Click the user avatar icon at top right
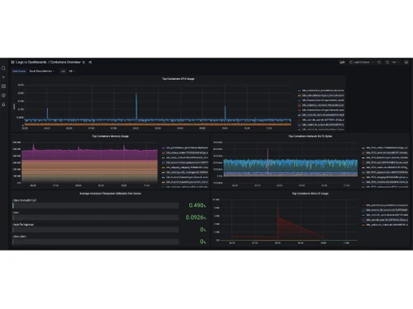 (x=406, y=63)
